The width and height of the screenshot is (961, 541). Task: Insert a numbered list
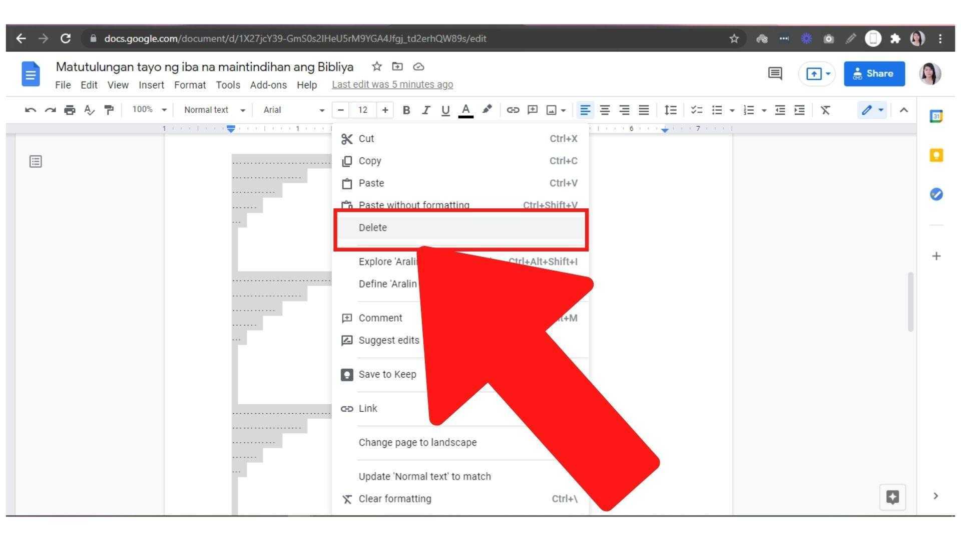point(749,110)
